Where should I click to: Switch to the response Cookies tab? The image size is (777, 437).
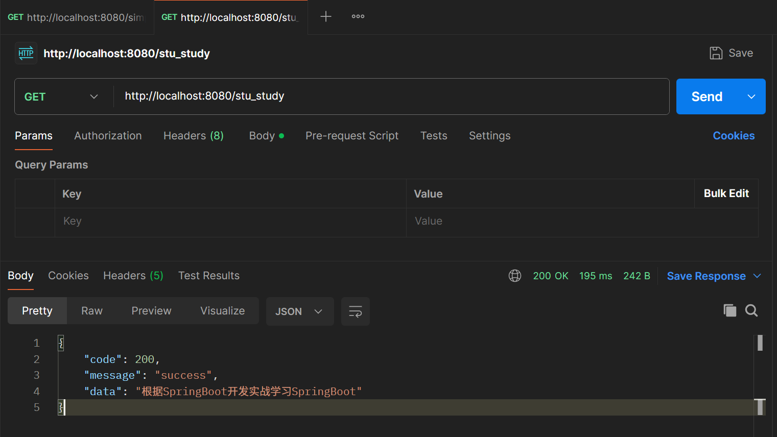point(68,276)
